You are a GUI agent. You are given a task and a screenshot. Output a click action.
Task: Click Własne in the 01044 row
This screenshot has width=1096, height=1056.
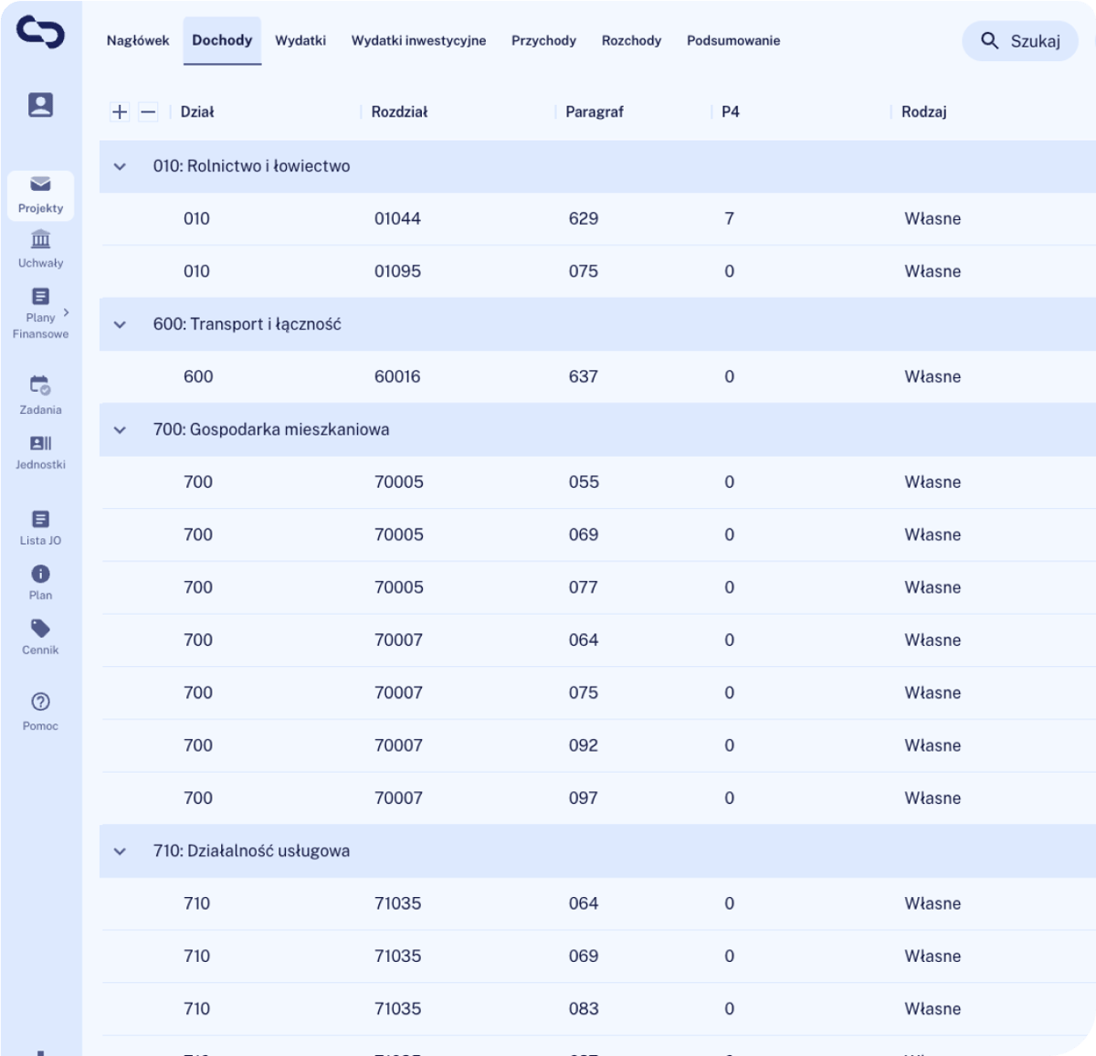933,218
